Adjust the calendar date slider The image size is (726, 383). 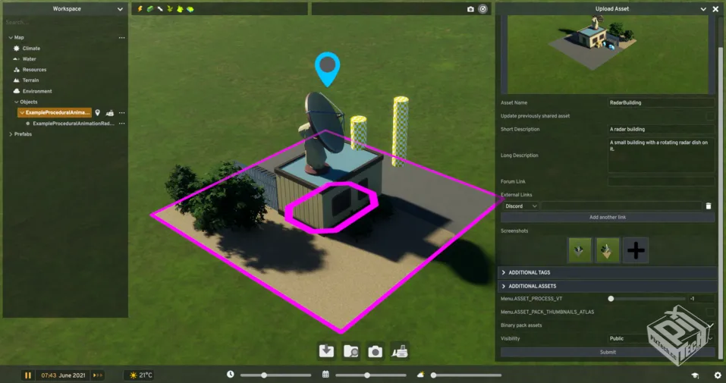coord(370,375)
